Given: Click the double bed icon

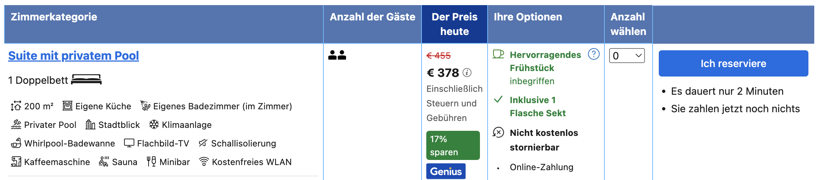Looking at the screenshot, I should click(x=86, y=79).
